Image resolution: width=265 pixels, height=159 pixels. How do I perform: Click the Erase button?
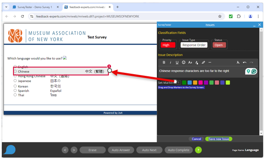coord(92,150)
